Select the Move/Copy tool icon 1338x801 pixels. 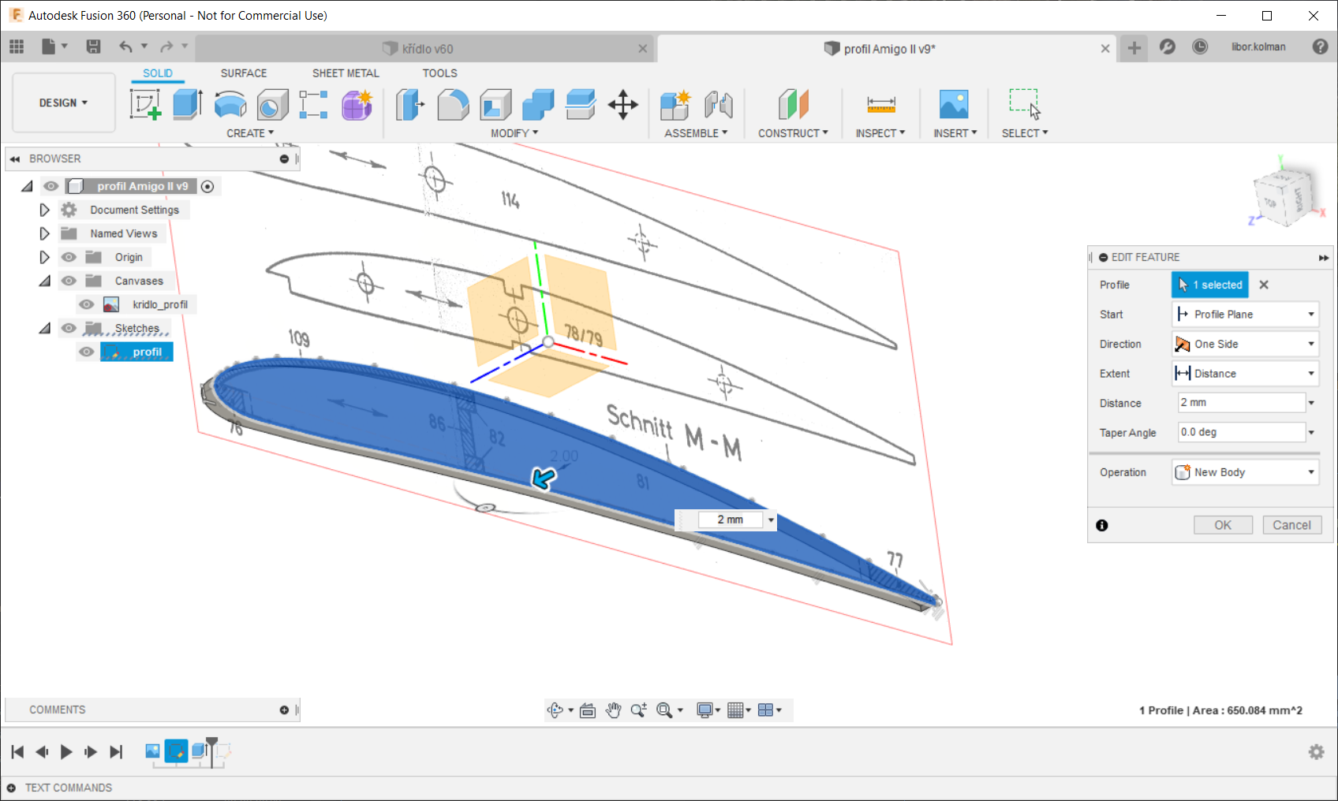tap(622, 104)
